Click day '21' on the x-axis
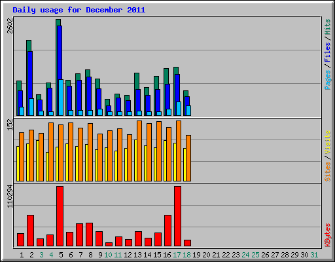Screen dimensions: 335x262 216,255
